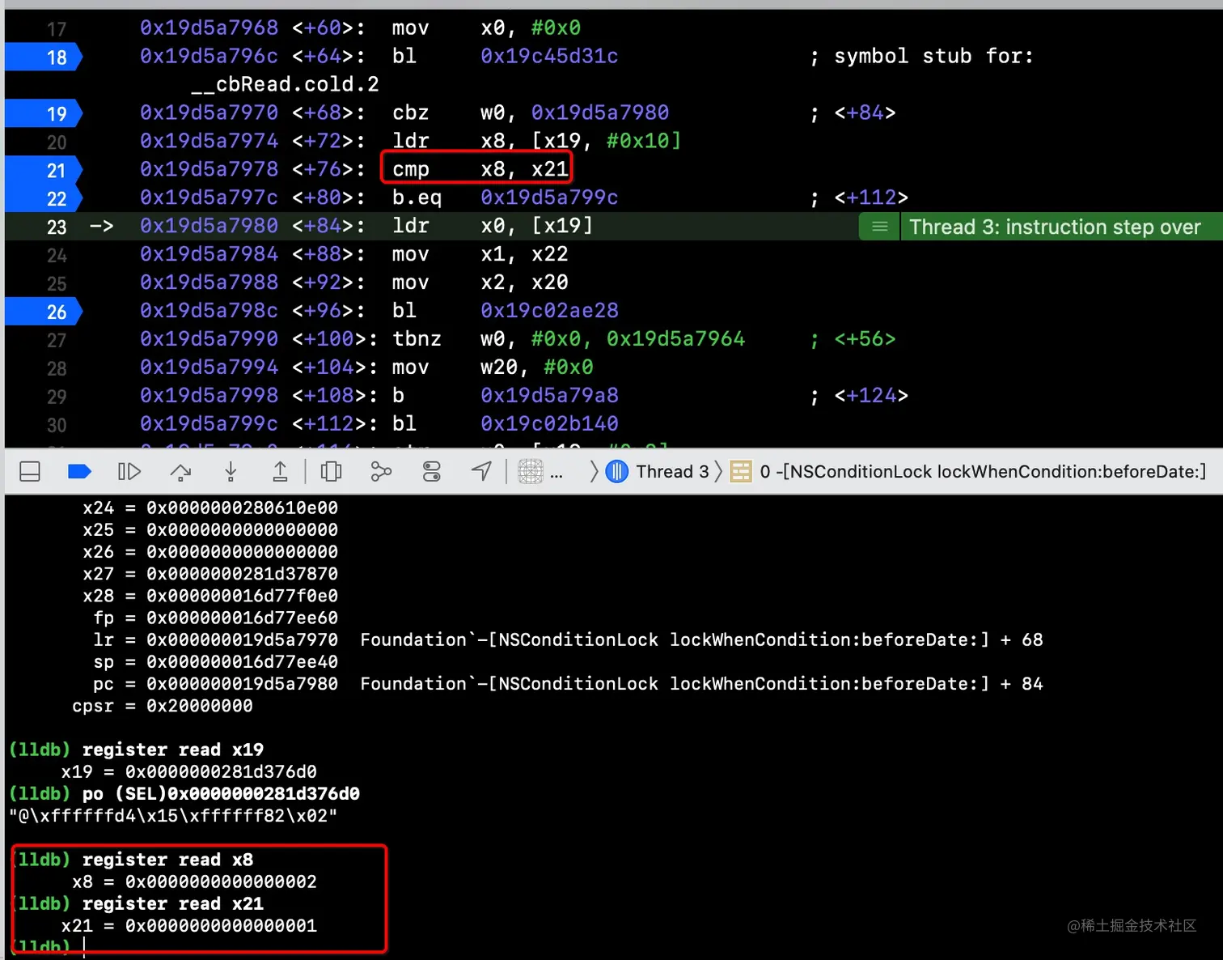Click the fp register value 0x000000016d77ee60
Image resolution: width=1223 pixels, height=960 pixels.
click(x=242, y=618)
